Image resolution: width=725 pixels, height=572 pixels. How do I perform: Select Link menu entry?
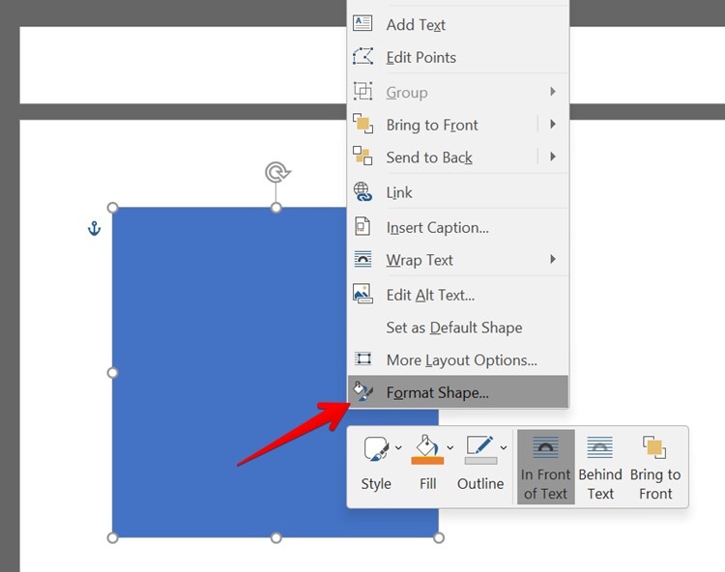(458, 192)
